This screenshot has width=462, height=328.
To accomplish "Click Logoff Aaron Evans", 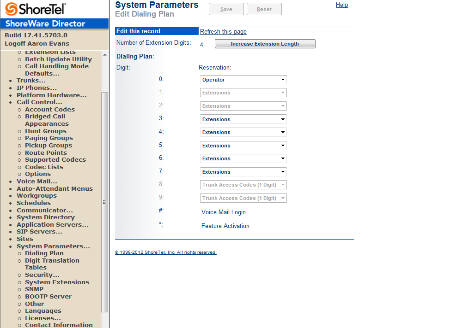I will [37, 43].
